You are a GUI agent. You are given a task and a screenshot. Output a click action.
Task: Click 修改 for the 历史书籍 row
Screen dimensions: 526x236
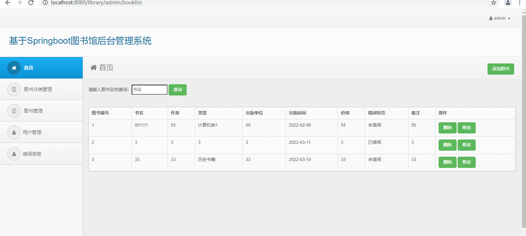(x=466, y=162)
